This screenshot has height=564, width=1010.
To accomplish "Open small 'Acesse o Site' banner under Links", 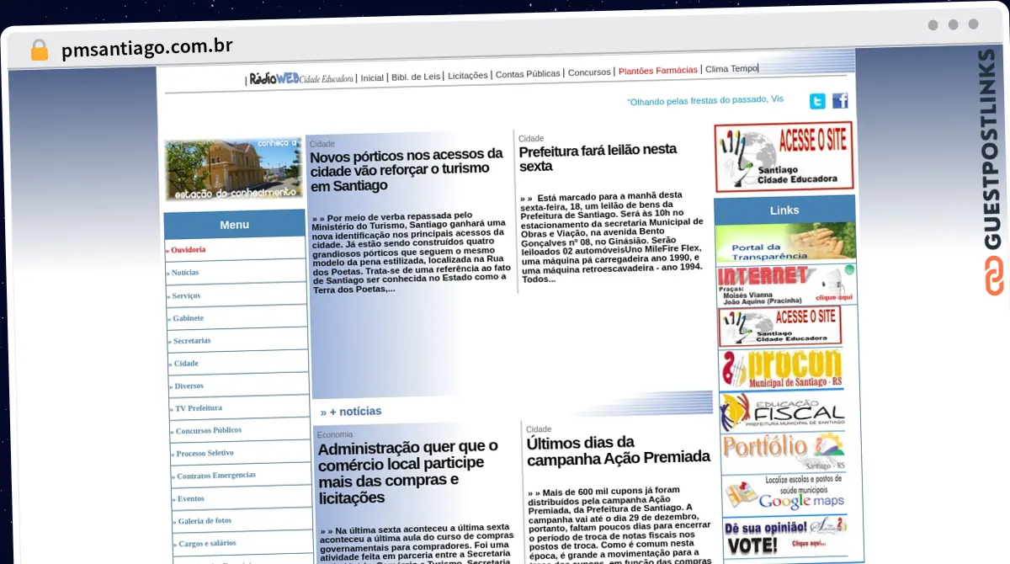I will (x=779, y=327).
